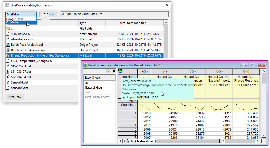Open the OneDrive cloud service dropdown
Viewport: 270px width, 148px height.
[21, 14]
